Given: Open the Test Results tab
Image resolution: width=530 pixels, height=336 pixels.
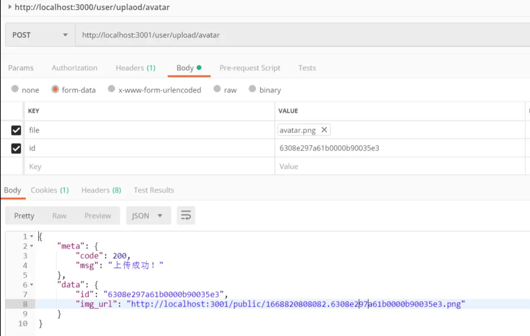Looking at the screenshot, I should [154, 190].
